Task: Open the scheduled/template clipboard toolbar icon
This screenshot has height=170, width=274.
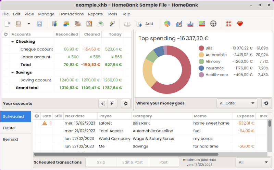Action: [x=89, y=24]
